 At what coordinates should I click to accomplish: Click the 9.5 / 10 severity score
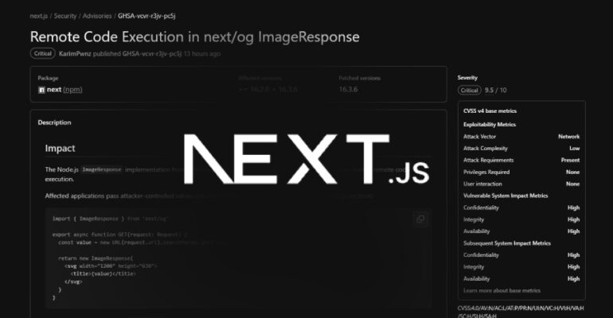495,90
